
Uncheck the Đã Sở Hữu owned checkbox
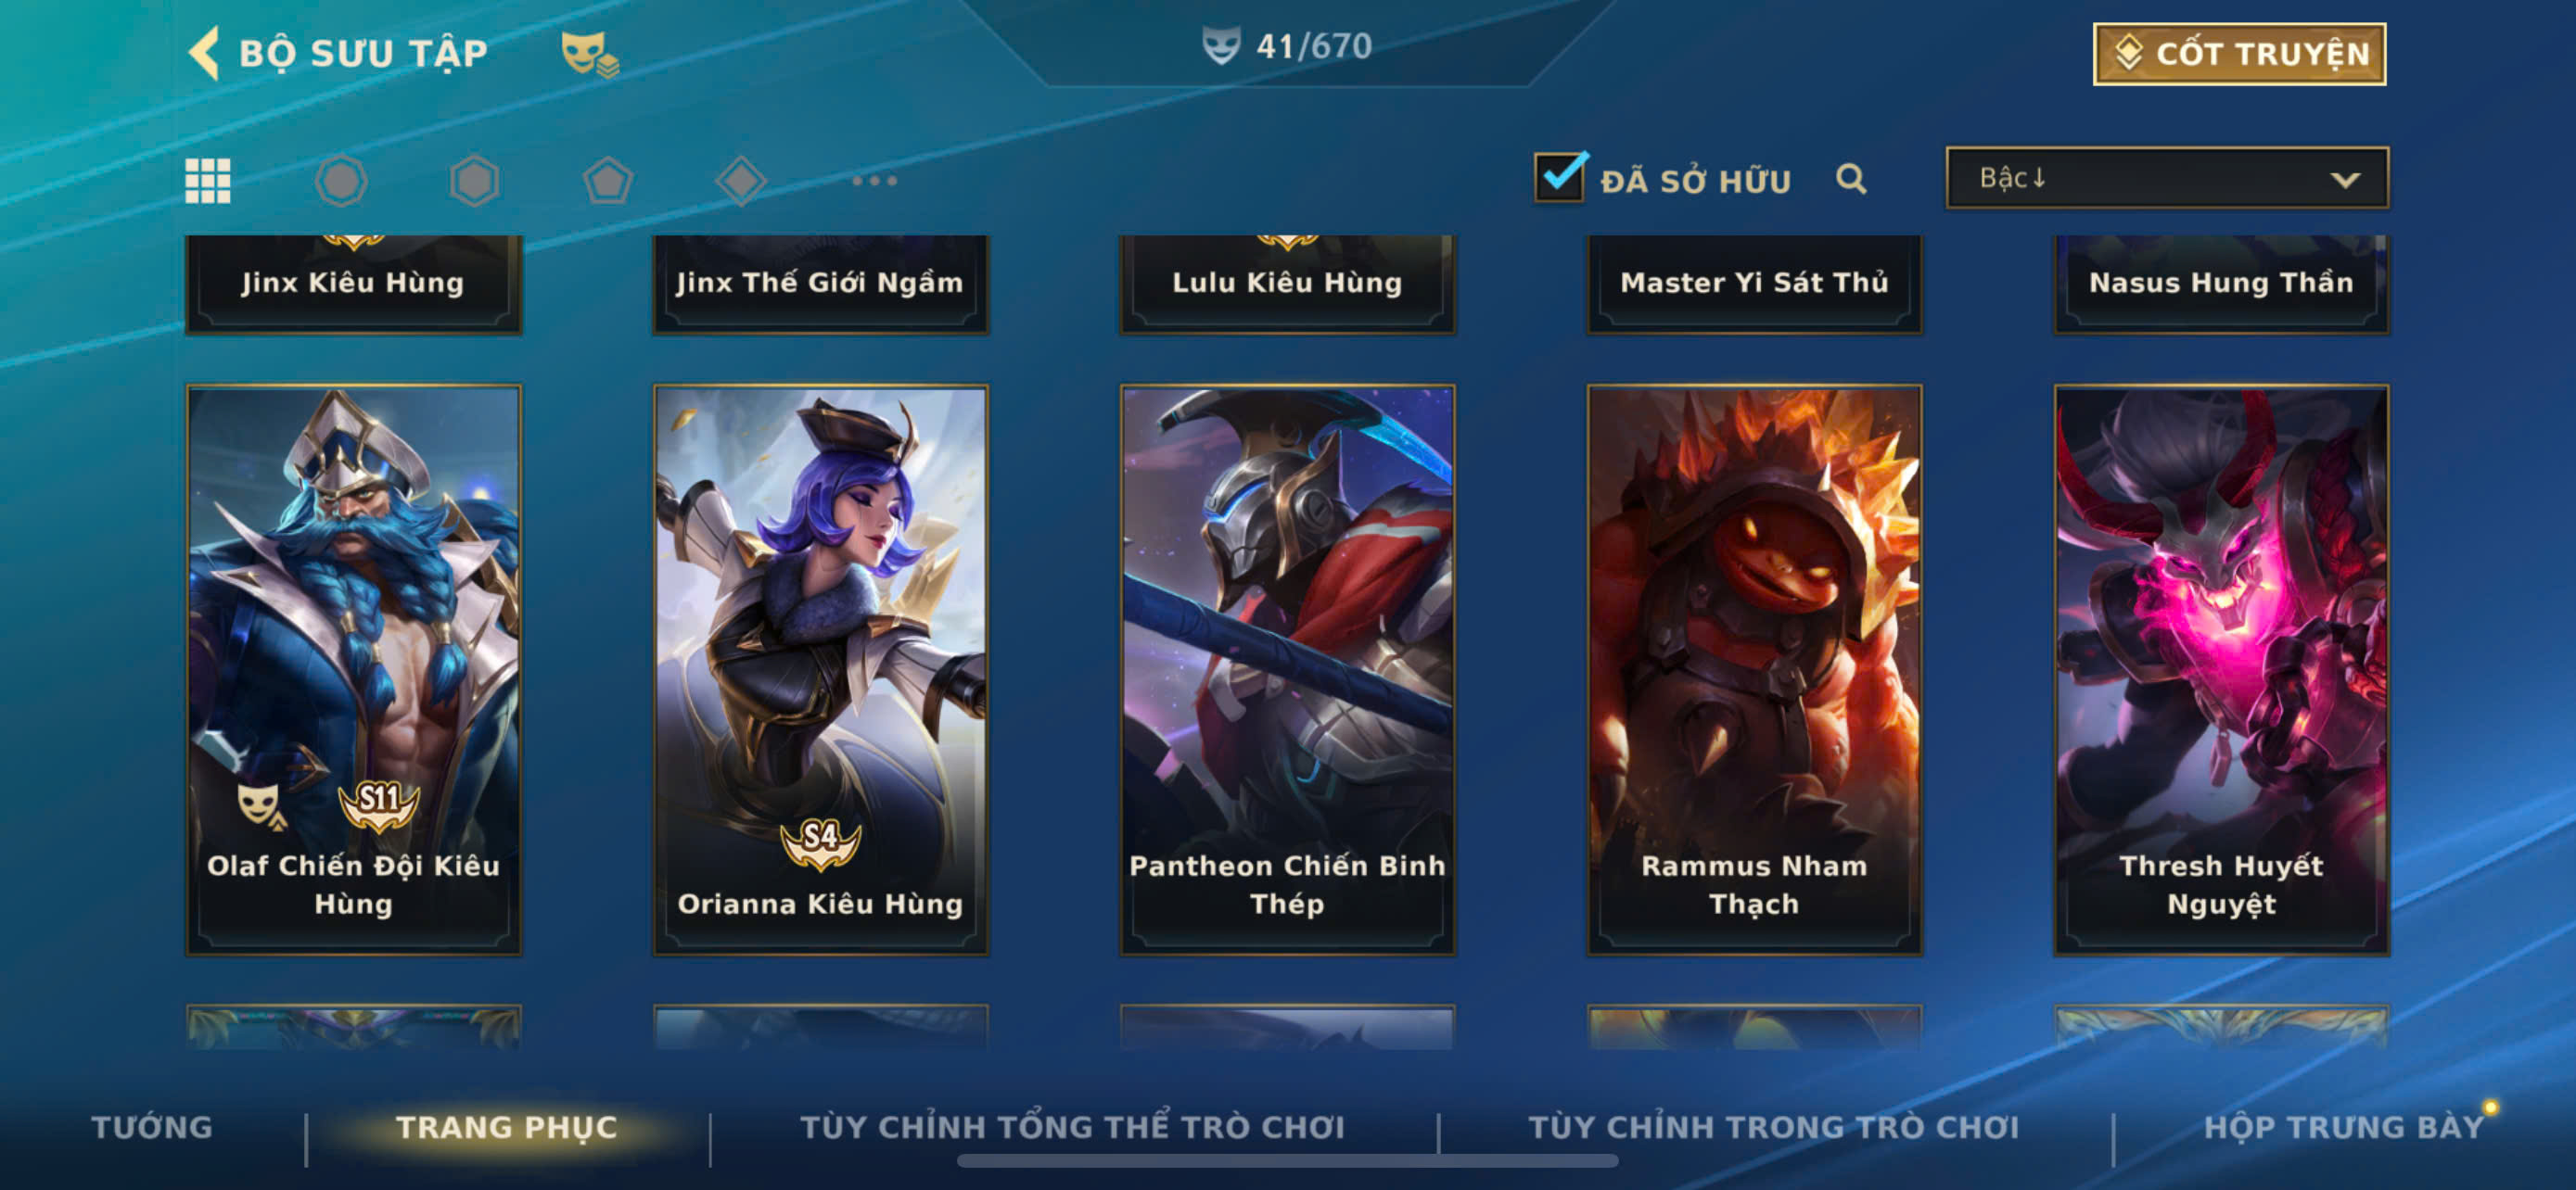click(1560, 177)
